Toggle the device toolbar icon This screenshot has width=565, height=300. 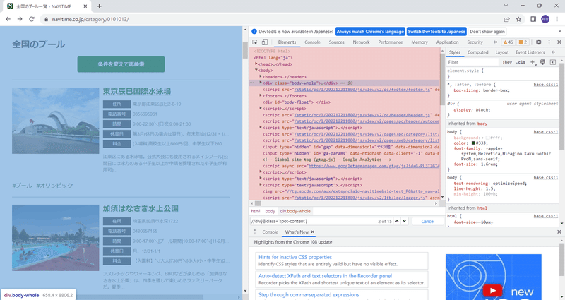coord(264,42)
